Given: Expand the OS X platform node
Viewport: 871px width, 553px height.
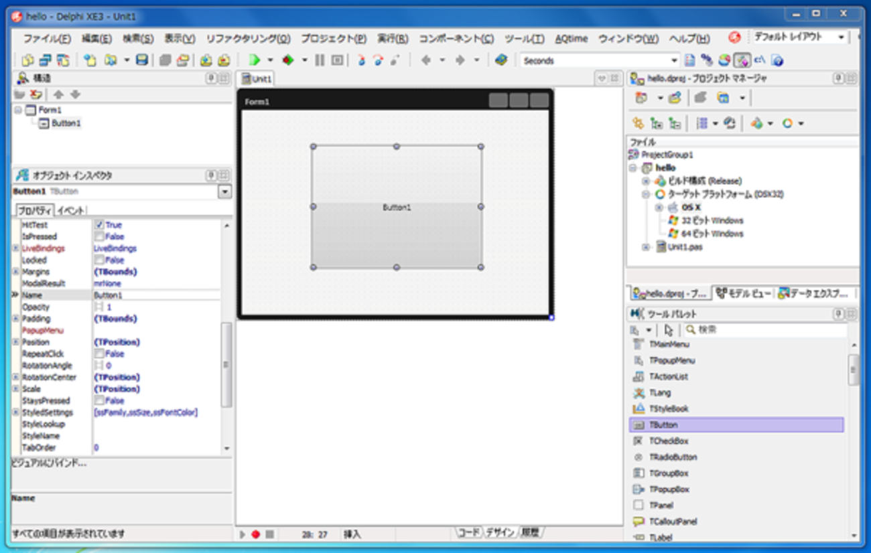Looking at the screenshot, I should coord(659,208).
